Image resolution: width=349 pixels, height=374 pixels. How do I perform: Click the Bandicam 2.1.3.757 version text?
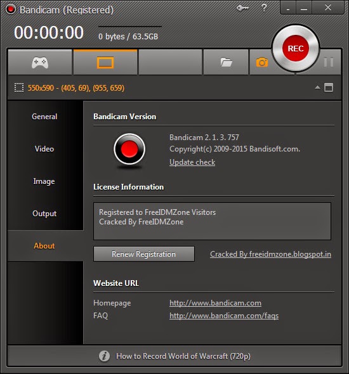204,138
